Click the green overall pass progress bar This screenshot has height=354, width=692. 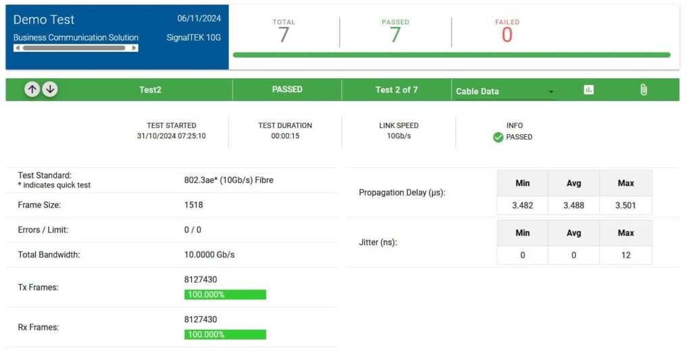click(x=451, y=55)
